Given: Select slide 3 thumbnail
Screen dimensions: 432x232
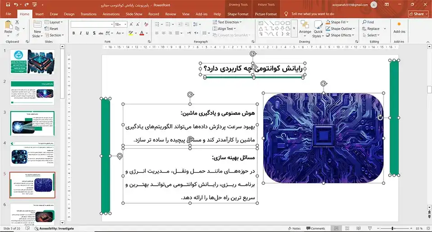Looking at the screenshot, I should [32, 123].
